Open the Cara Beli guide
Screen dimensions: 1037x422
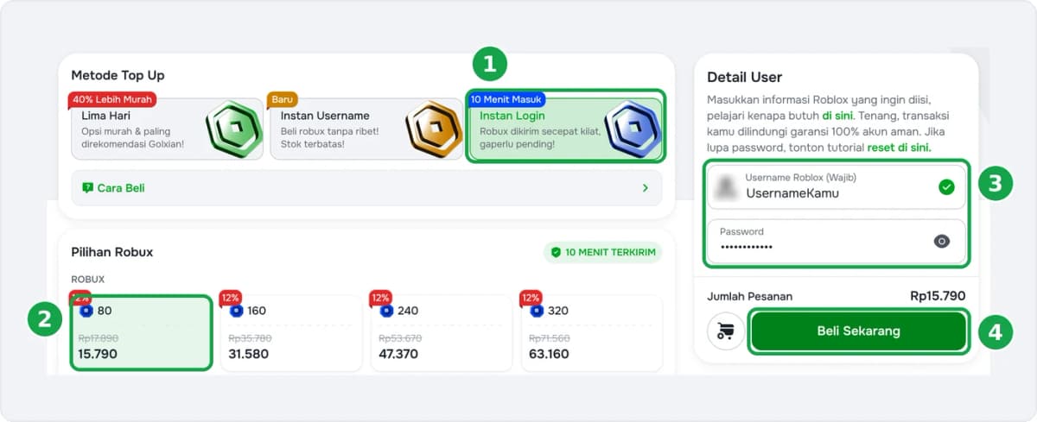(366, 187)
